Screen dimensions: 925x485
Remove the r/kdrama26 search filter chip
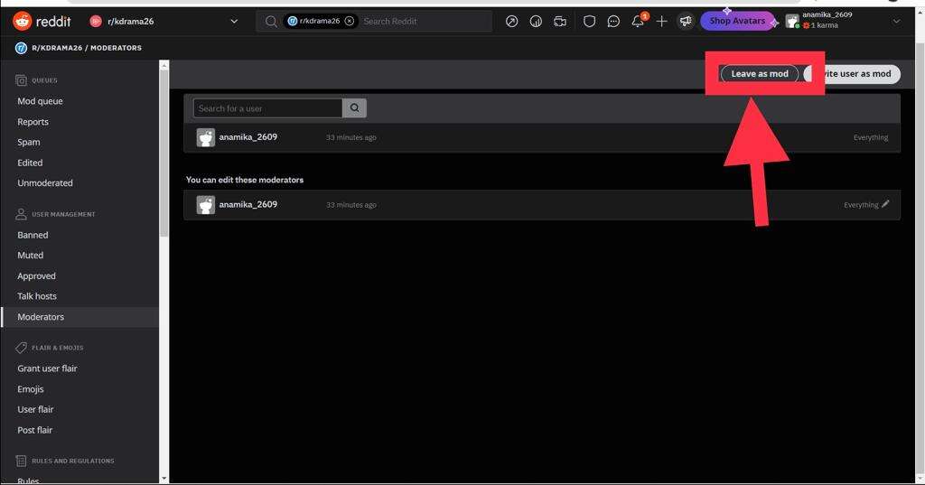350,21
